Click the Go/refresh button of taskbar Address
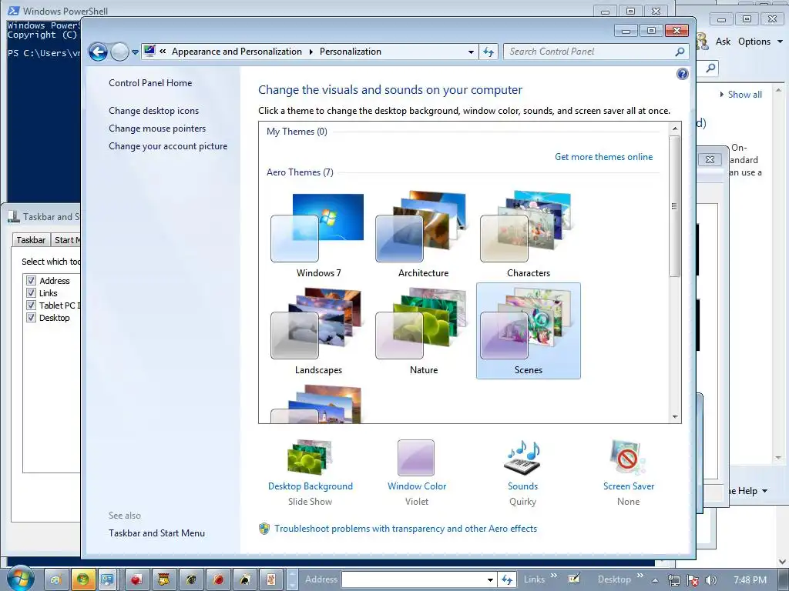The height and width of the screenshot is (591, 789). click(x=507, y=579)
